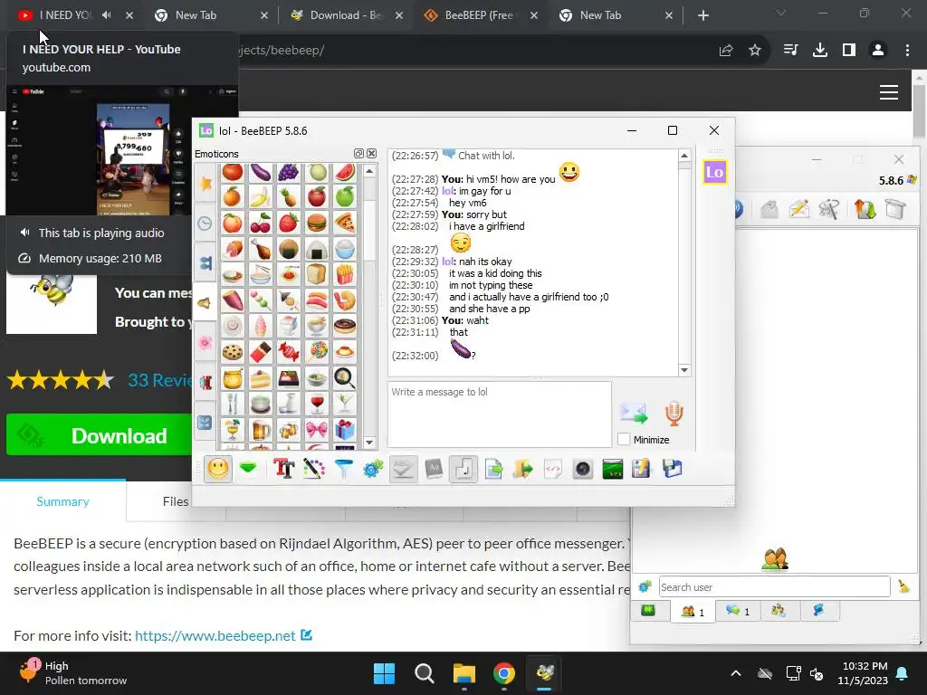Open the hamburger menu on the webpage

[889, 92]
